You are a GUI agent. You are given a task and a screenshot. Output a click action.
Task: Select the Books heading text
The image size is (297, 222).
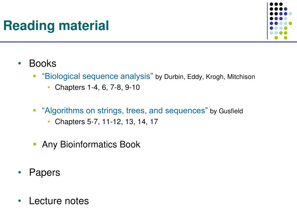click(x=43, y=63)
